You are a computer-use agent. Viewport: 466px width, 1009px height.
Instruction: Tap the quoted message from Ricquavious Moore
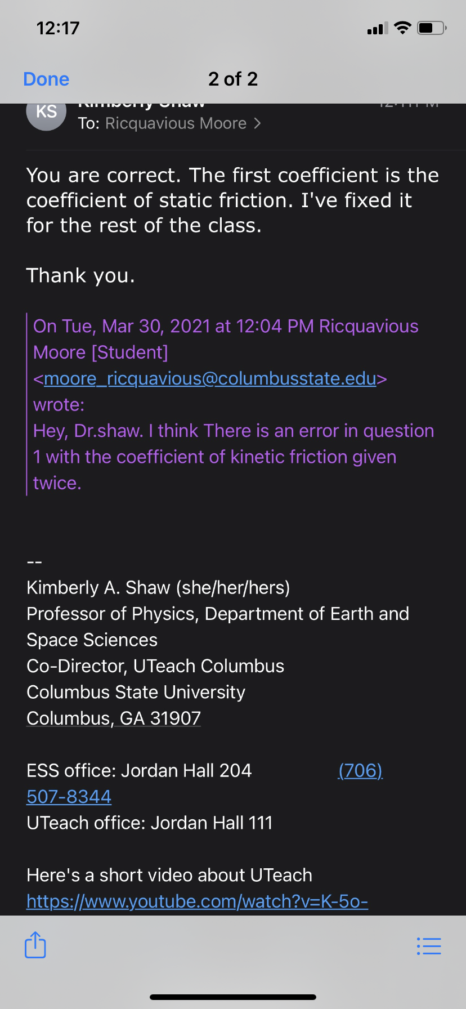point(225,444)
